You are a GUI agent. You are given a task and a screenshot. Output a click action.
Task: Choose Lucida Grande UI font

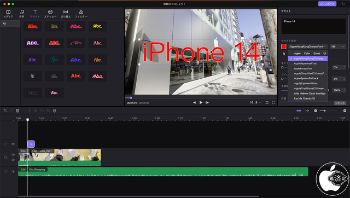308,98
